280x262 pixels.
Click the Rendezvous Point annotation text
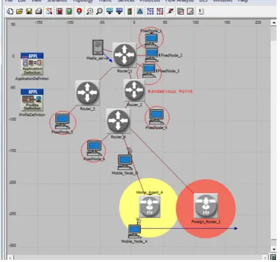tap(170, 91)
